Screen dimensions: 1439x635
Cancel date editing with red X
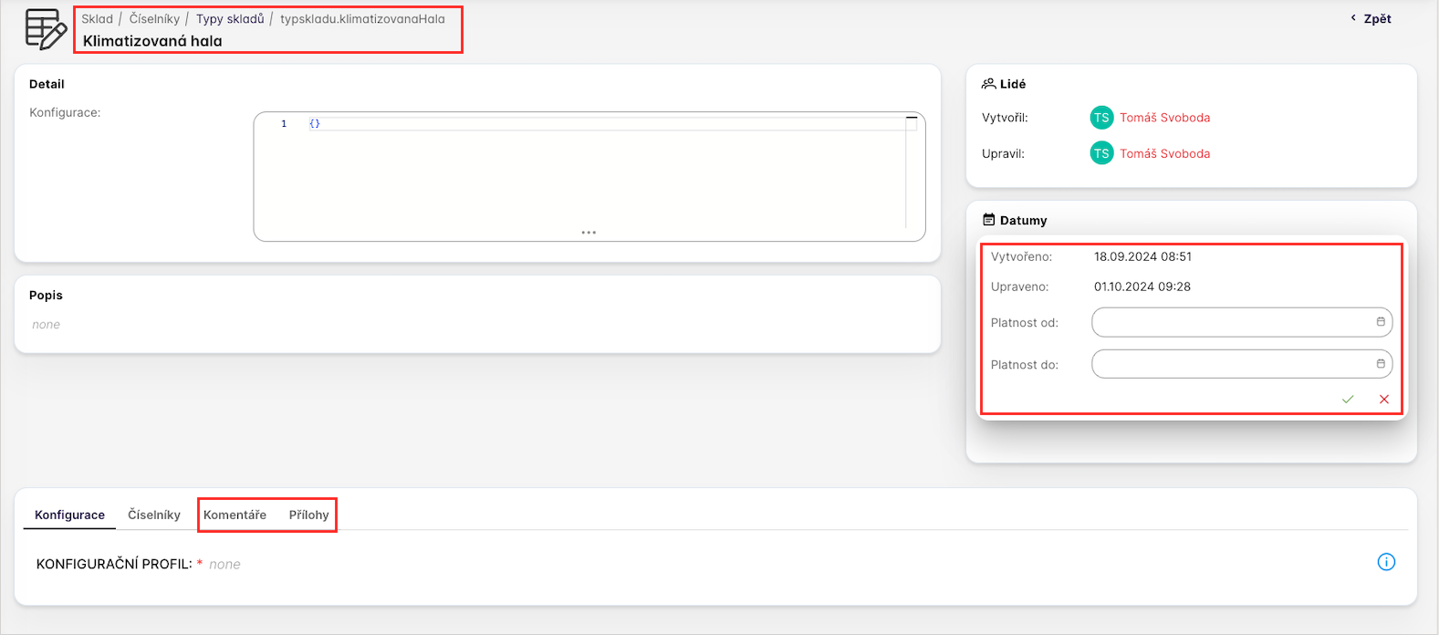1384,400
